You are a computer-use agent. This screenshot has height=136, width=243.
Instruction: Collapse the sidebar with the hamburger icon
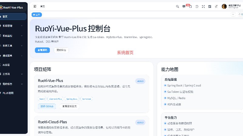pyautogui.click(x=35, y=6)
